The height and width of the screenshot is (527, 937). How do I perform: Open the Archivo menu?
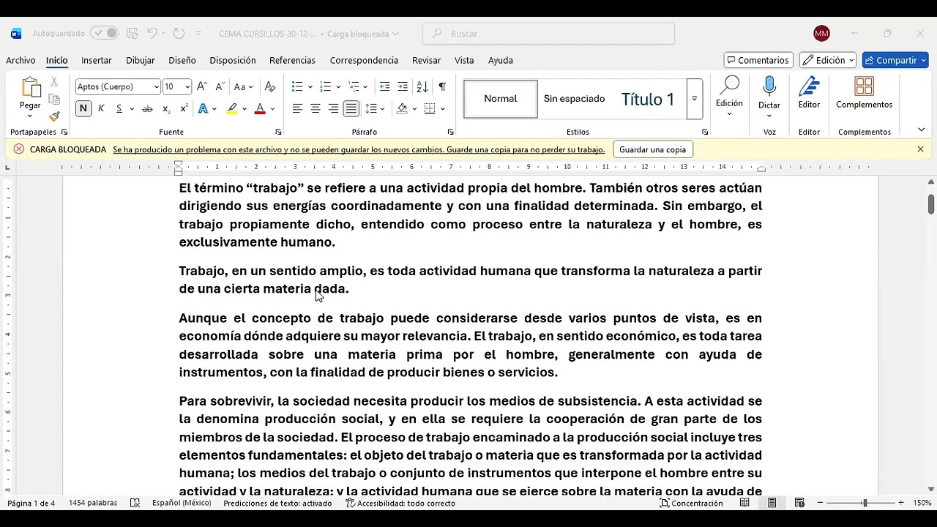click(x=20, y=60)
